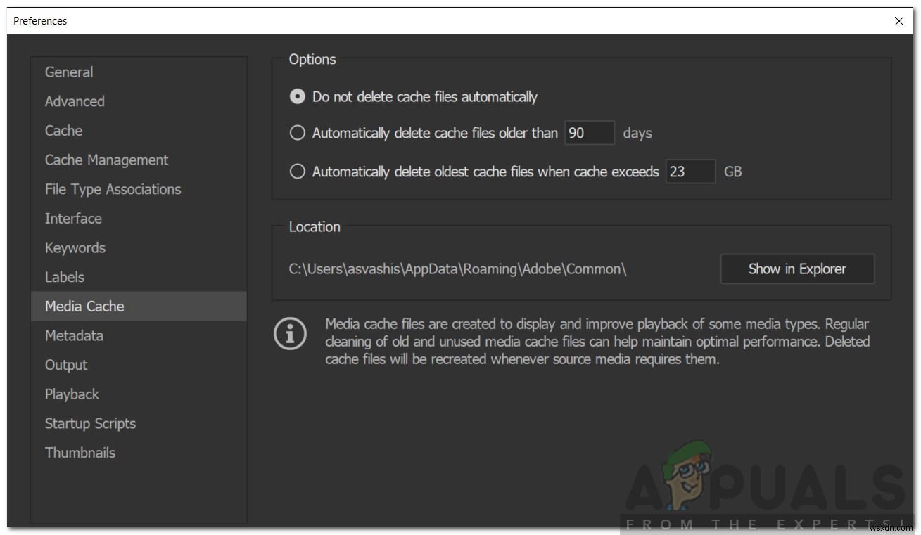
Task: Open Cache Management settings
Action: [x=106, y=160]
